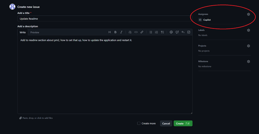Click the Update Readme title field

(105, 19)
